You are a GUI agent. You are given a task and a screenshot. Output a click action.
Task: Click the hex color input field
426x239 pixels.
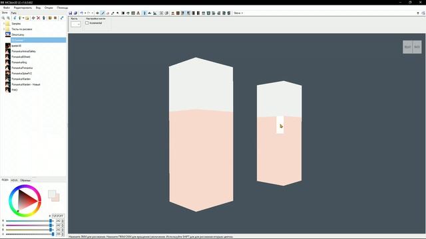[58, 216]
